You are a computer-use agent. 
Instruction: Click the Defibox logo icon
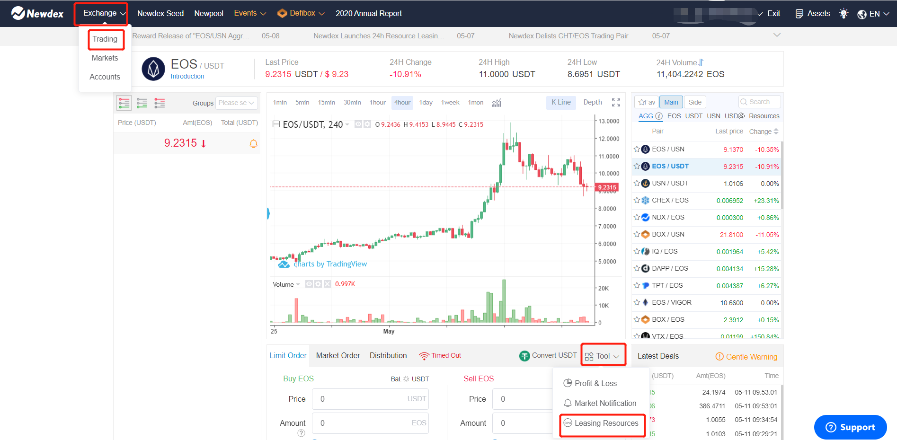tap(282, 13)
